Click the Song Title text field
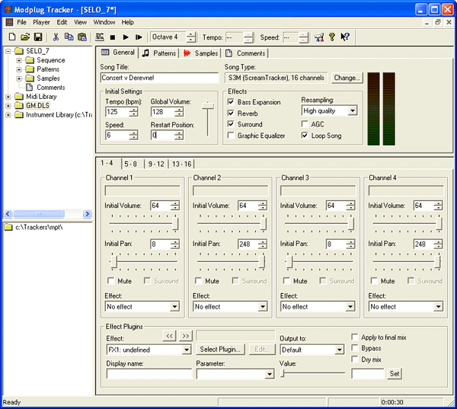The height and width of the screenshot is (409, 457). 159,78
